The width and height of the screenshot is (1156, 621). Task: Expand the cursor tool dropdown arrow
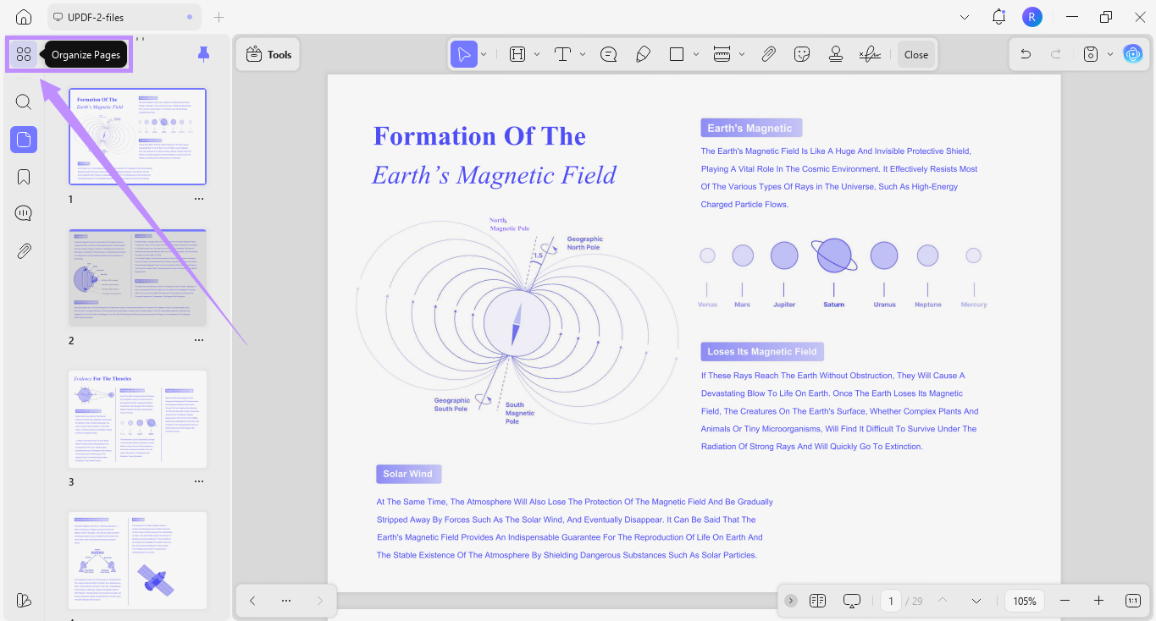point(484,54)
